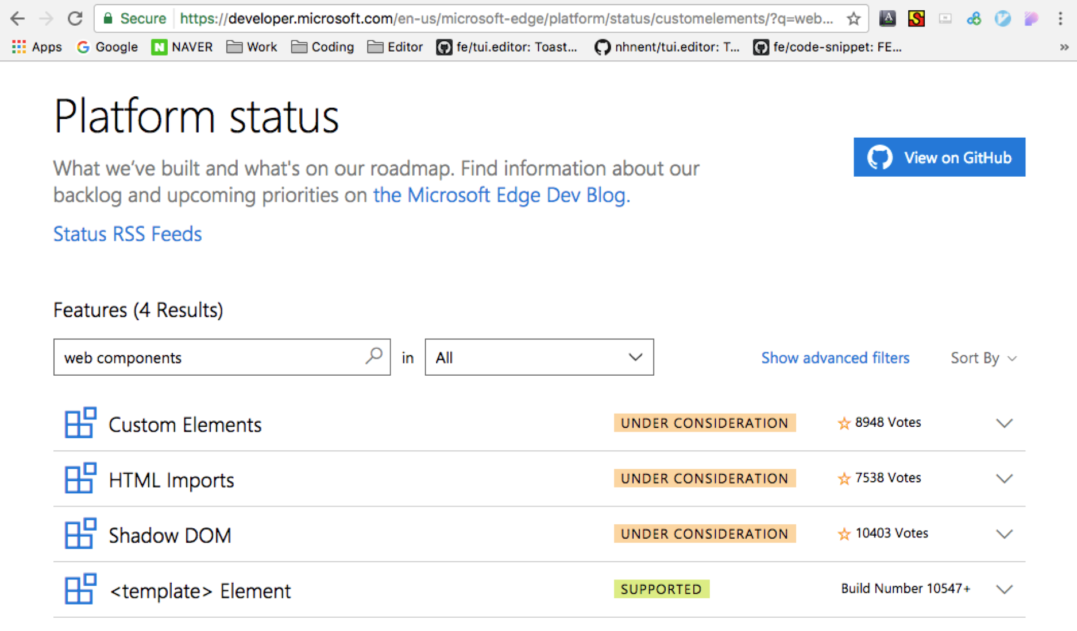This screenshot has height=631, width=1077.
Task: Open the Chrome three-dot menu
Action: [1060, 19]
